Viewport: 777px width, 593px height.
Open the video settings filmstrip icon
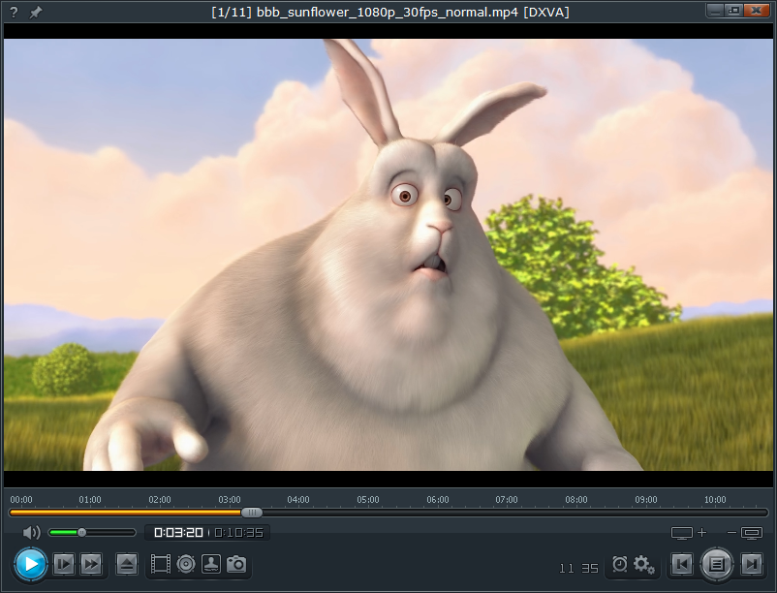pyautogui.click(x=161, y=564)
